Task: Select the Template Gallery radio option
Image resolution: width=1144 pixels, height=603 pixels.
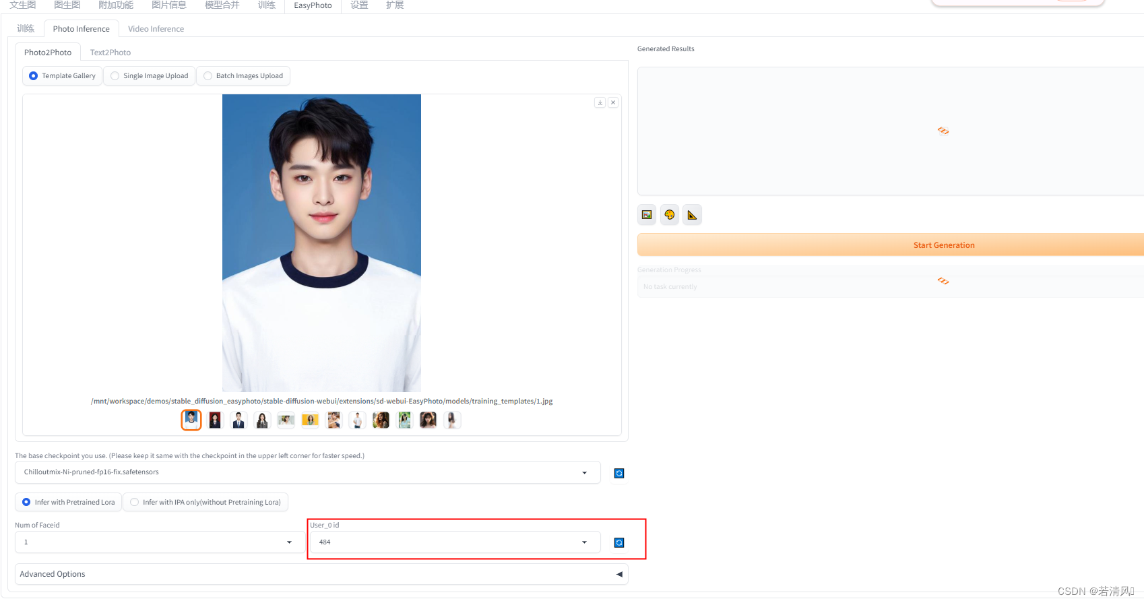Action: pos(62,76)
